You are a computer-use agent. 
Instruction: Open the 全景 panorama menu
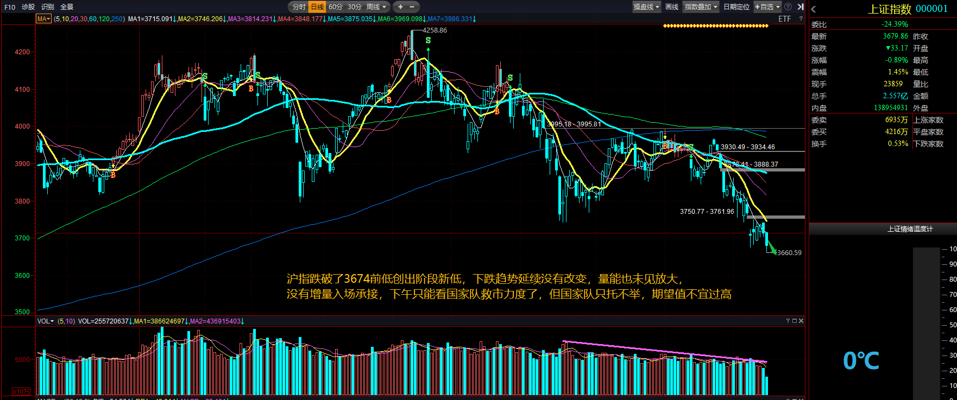pyautogui.click(x=67, y=7)
